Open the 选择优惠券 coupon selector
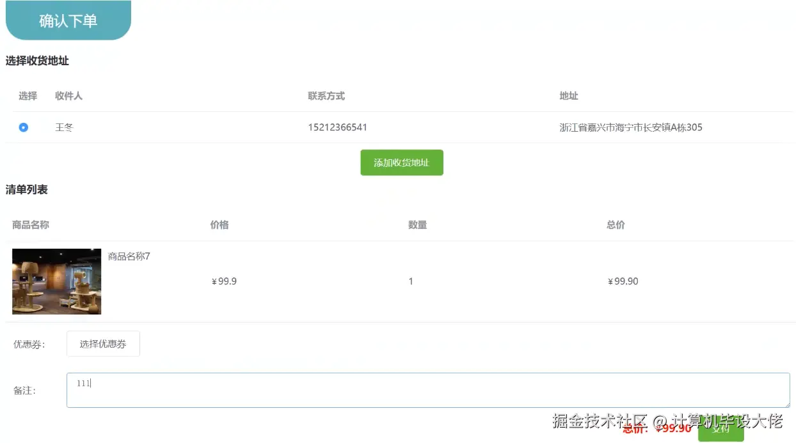Viewport: 796px width, 443px height. pos(103,343)
